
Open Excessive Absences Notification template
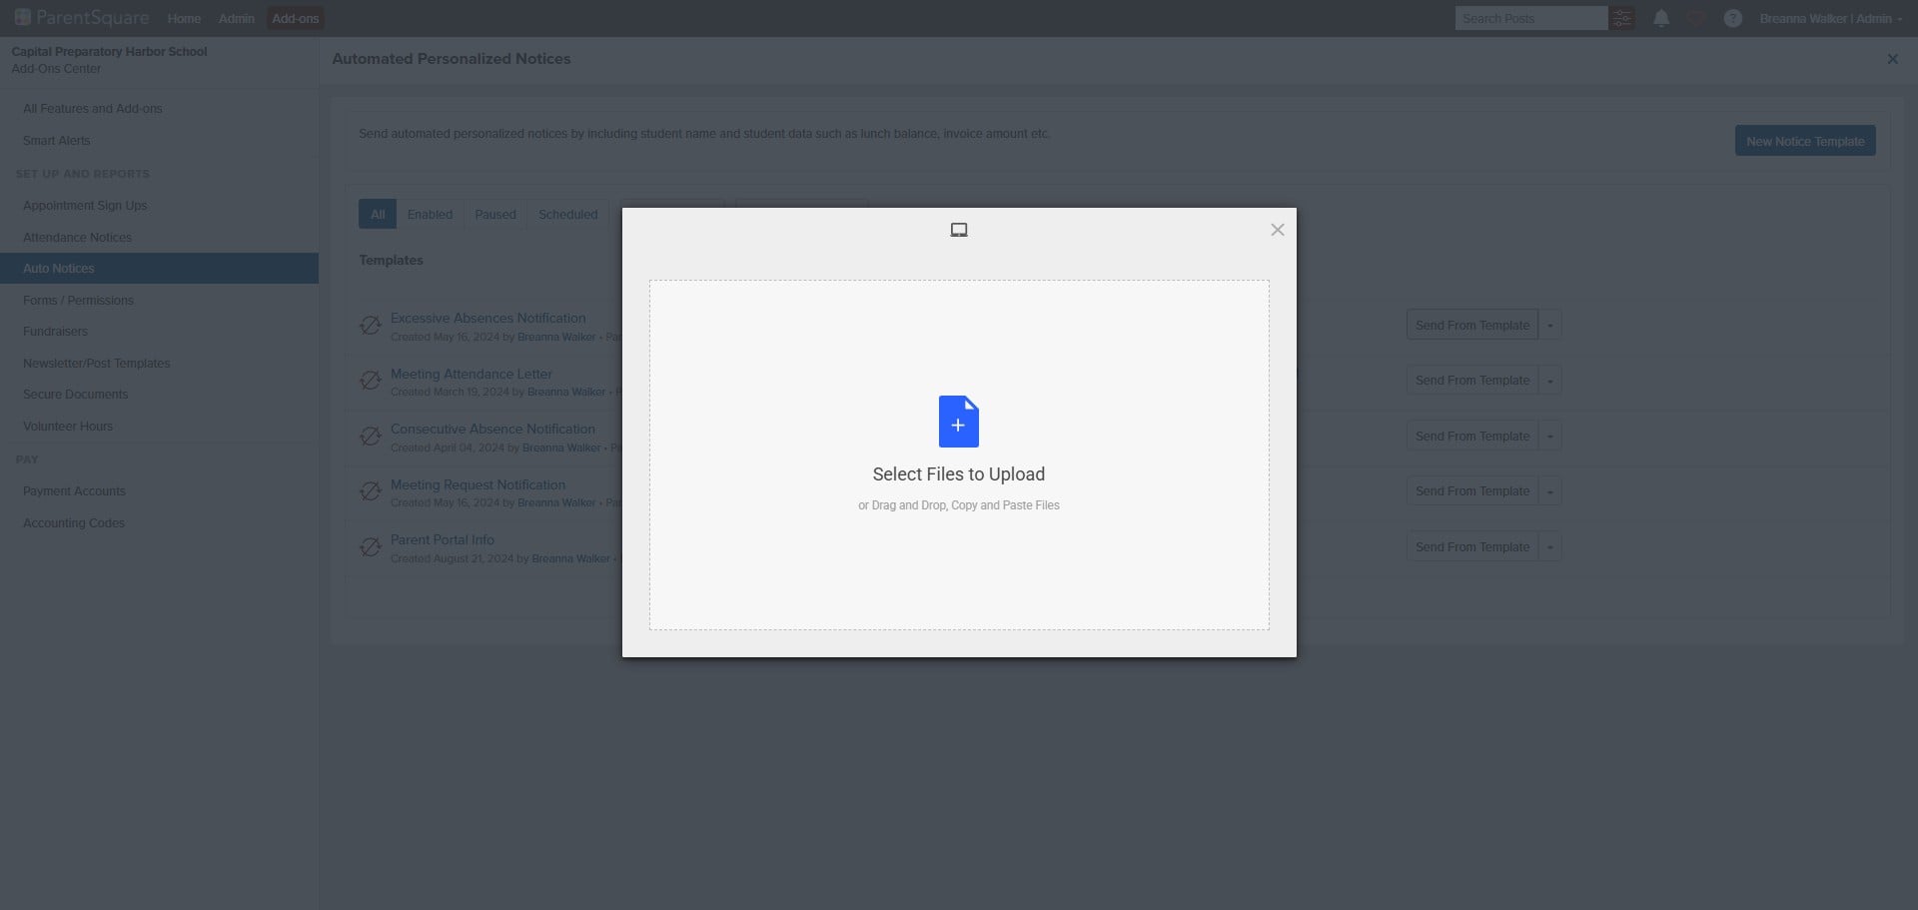tap(487, 318)
